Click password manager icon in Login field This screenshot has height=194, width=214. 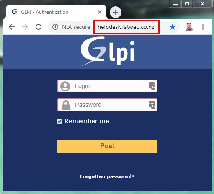[152, 86]
